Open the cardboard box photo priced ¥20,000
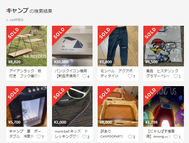The width and height of the screenshot is (189, 143). pyautogui.click(x=72, y=46)
